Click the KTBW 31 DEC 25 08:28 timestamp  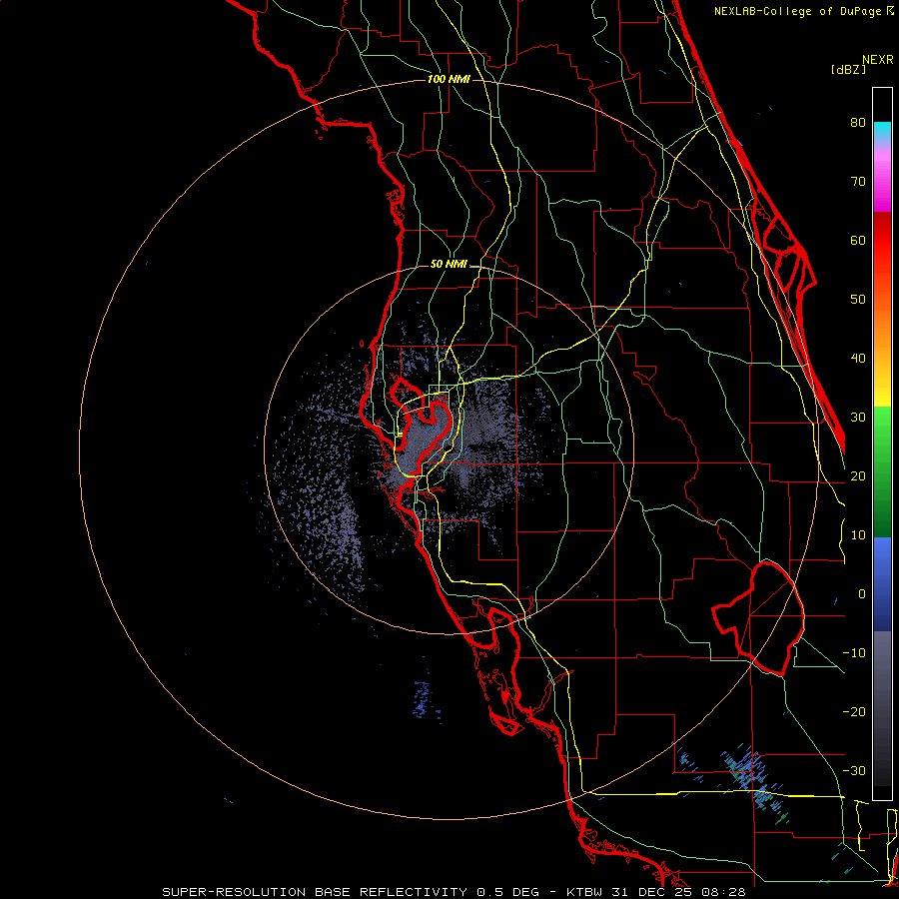[x=656, y=892]
